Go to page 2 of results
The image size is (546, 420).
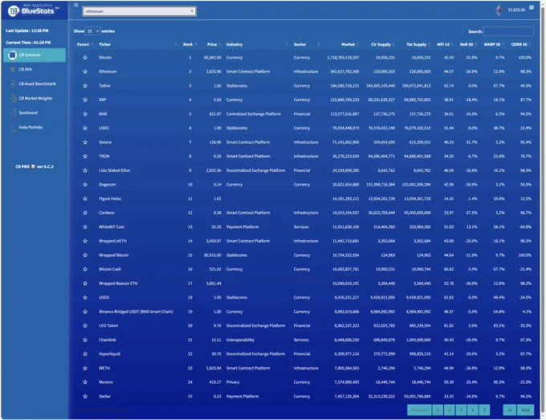(x=449, y=410)
